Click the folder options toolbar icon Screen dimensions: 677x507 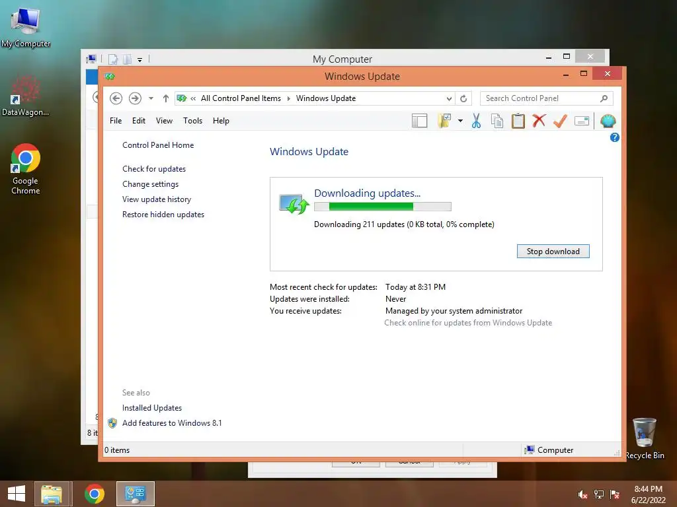pos(444,121)
